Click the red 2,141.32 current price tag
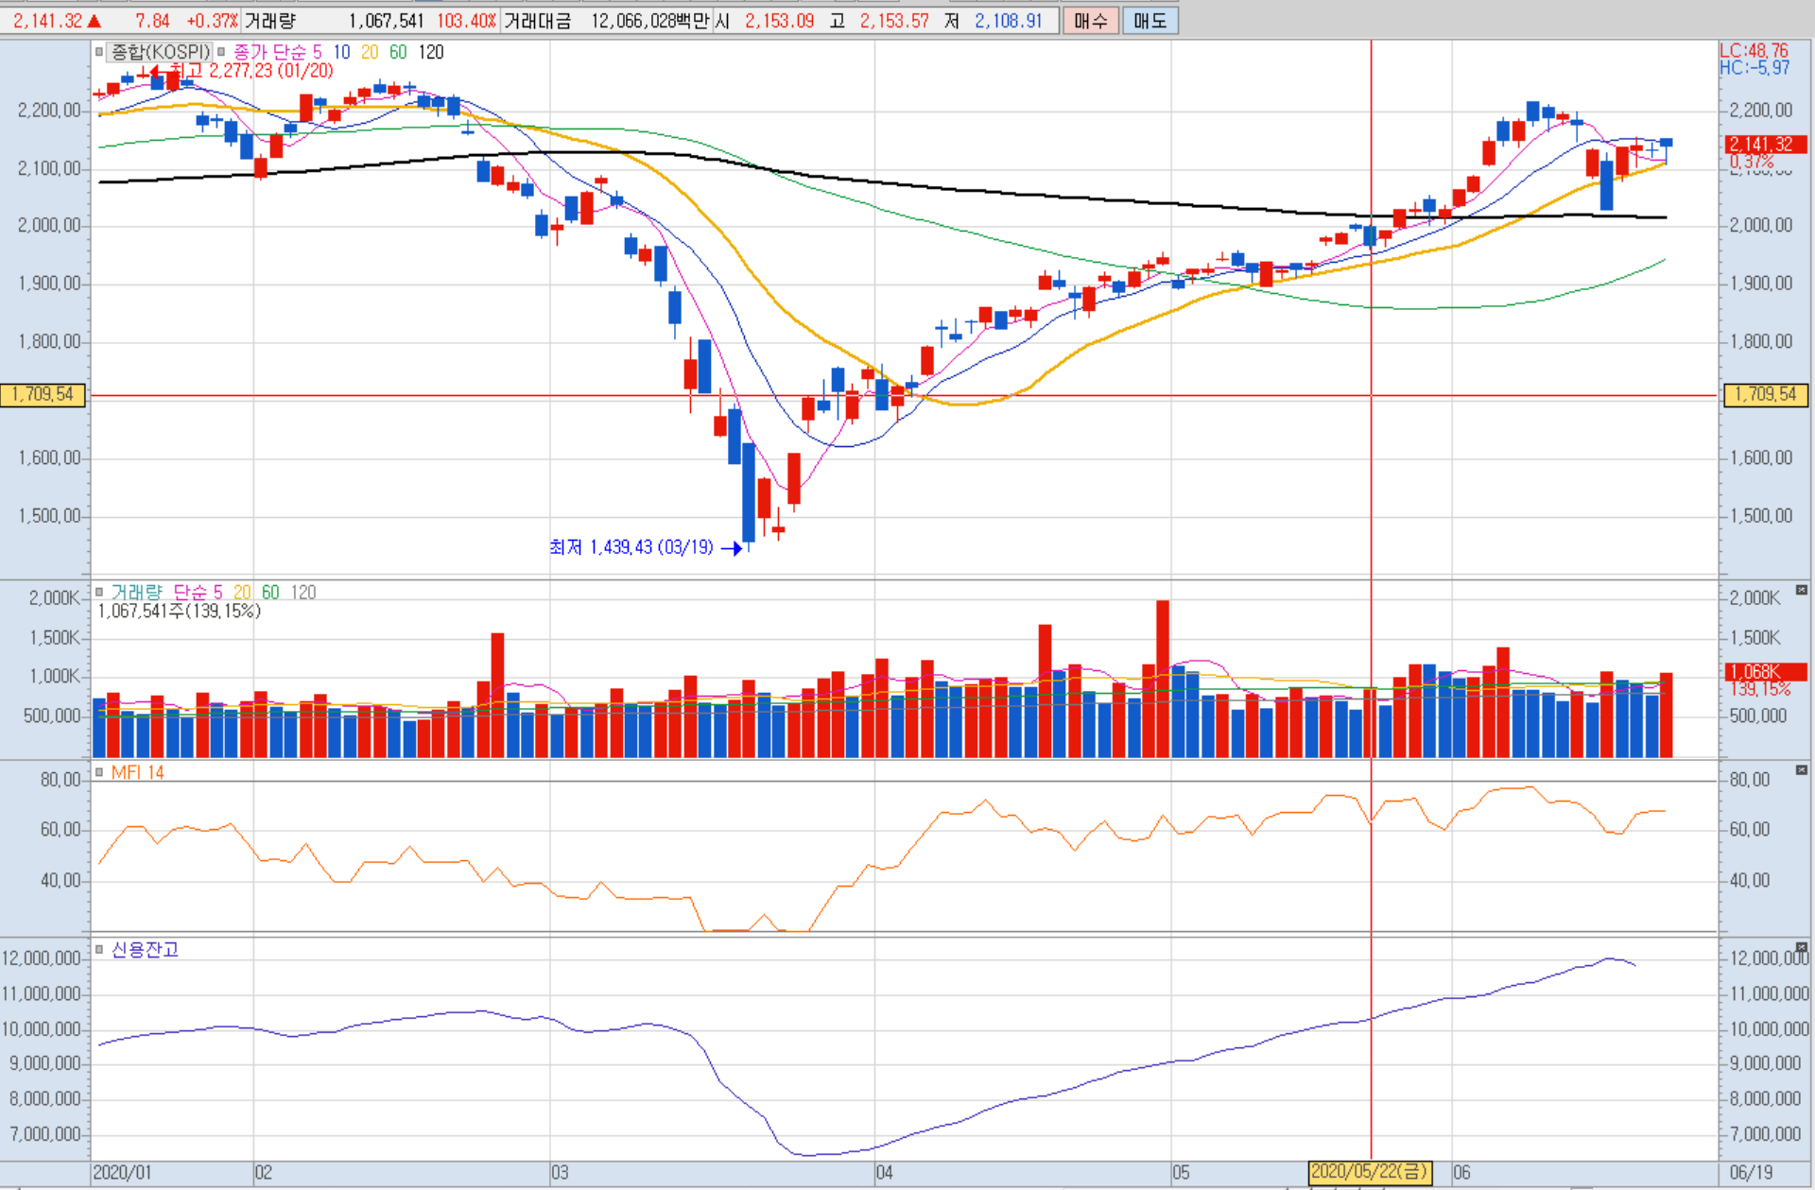The height and width of the screenshot is (1190, 1815). click(x=1766, y=145)
